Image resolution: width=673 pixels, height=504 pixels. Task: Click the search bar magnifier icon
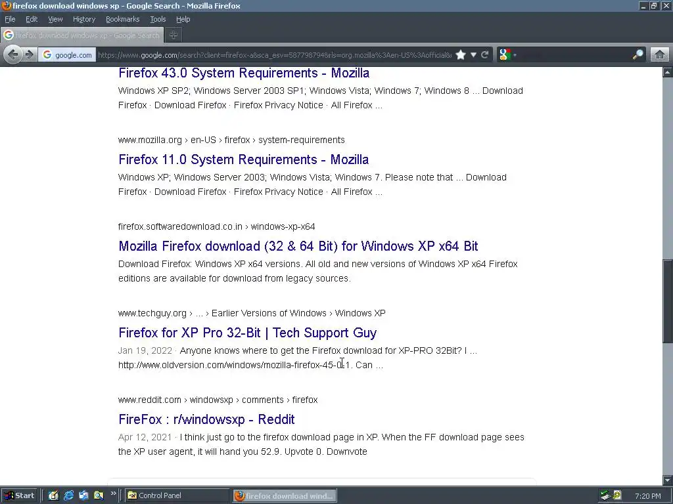pos(638,55)
